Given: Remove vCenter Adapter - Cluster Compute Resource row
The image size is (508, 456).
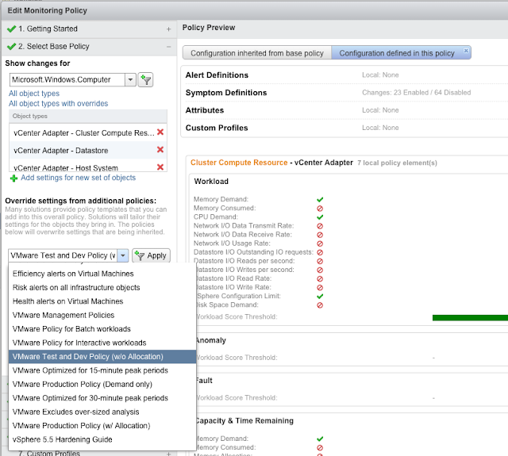Looking at the screenshot, I should (x=160, y=132).
